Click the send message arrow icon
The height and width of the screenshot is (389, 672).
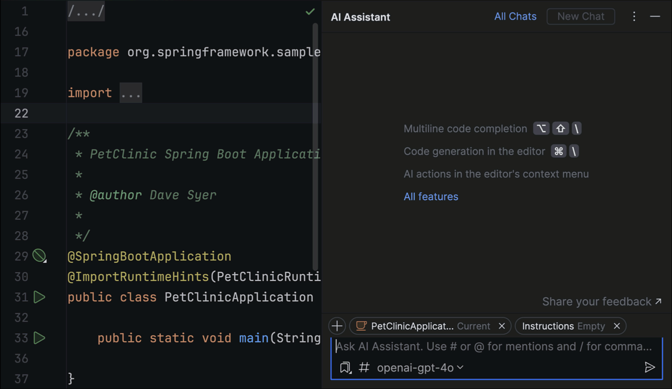649,367
